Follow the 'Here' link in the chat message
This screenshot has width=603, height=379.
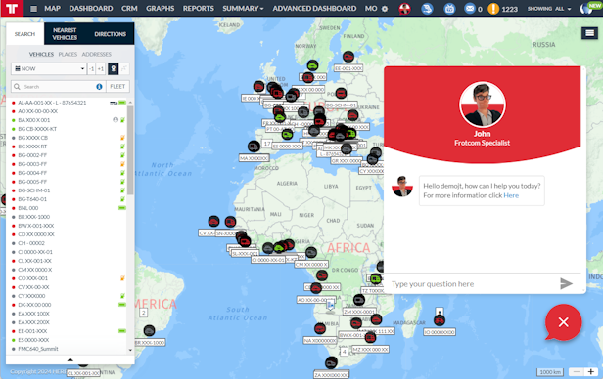(x=511, y=195)
